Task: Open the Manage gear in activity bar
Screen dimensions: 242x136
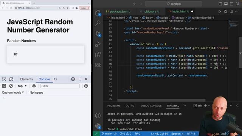Action: tap(98, 126)
